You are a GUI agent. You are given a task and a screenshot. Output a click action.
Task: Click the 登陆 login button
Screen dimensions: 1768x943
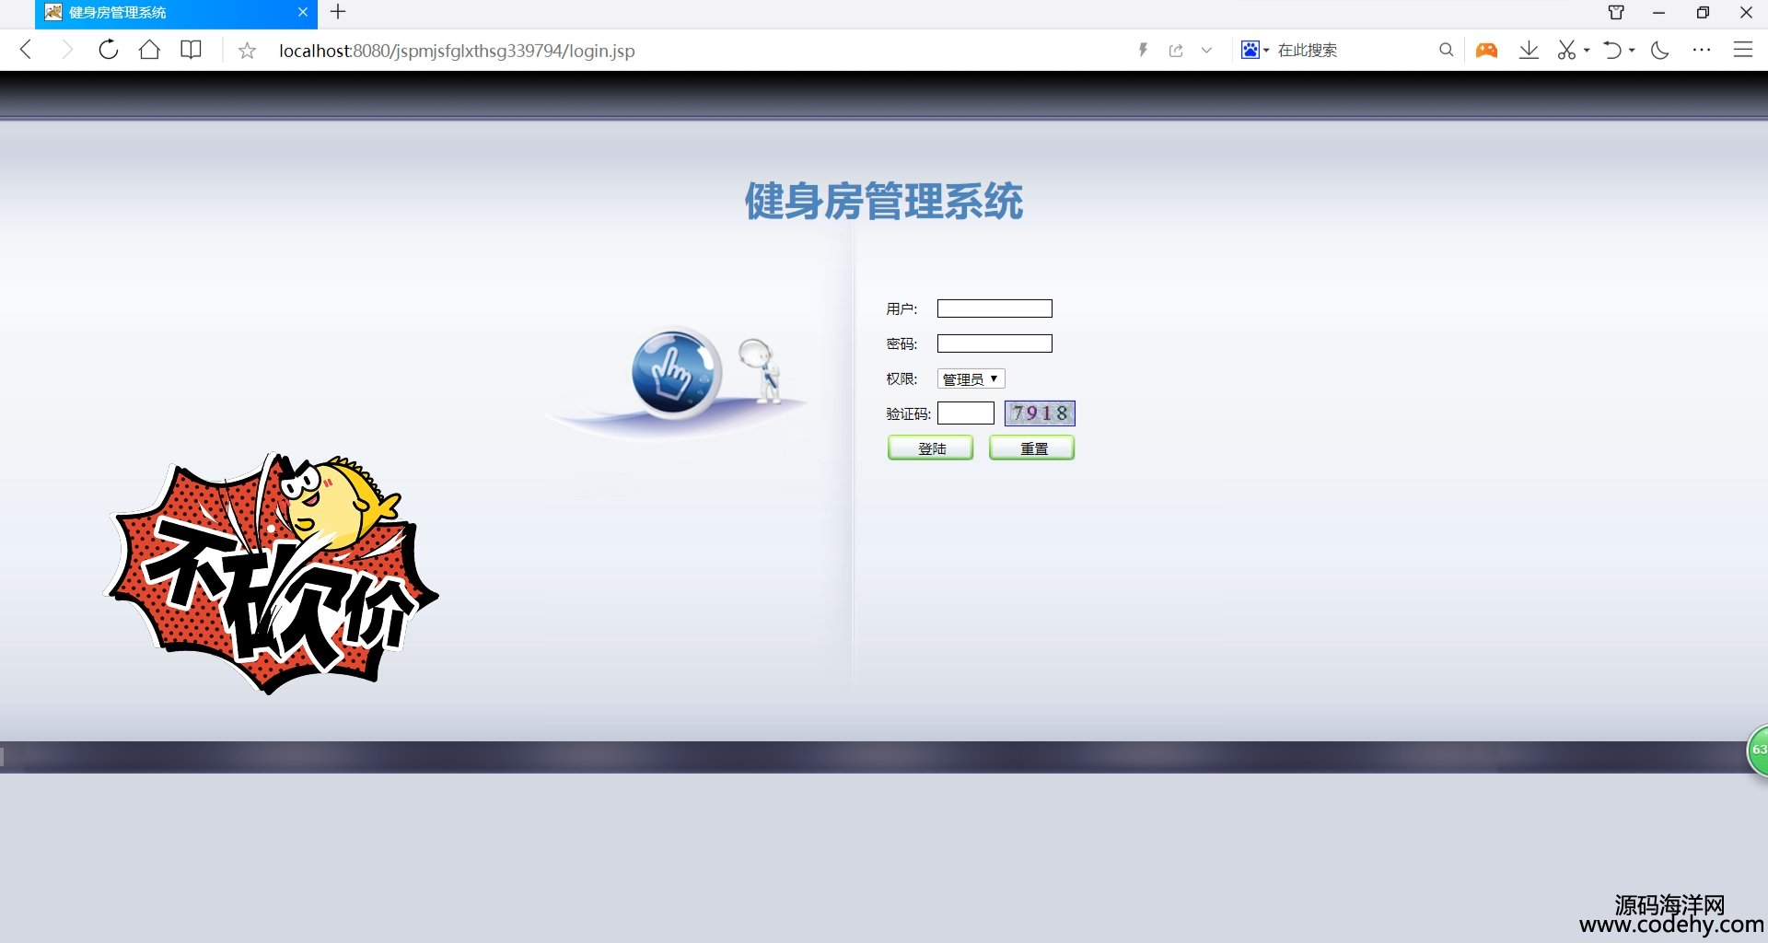pyautogui.click(x=931, y=448)
